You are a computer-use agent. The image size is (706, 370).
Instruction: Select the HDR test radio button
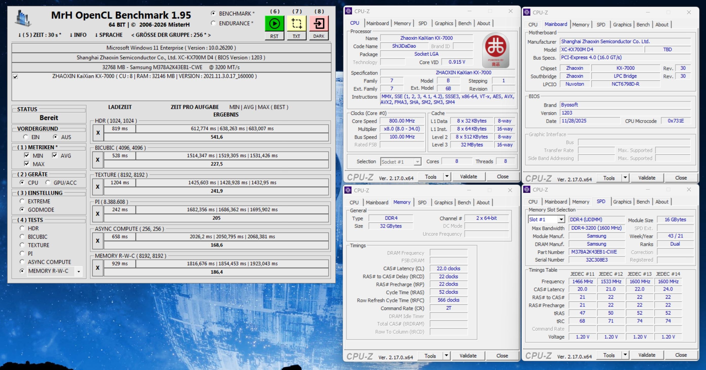(x=22, y=228)
